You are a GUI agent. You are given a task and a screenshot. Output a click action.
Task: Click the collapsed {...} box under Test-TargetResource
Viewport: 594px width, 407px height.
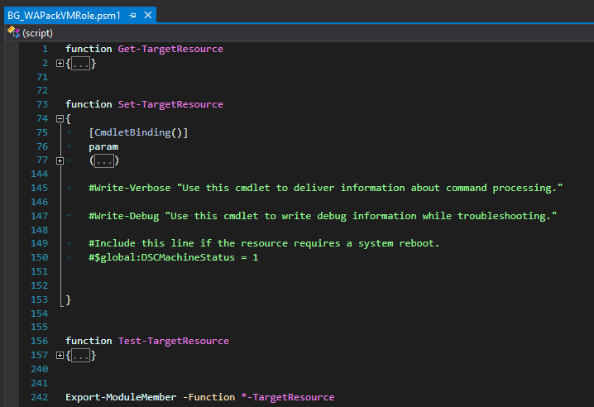tap(81, 355)
